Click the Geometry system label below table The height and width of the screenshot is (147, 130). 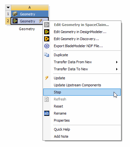27,29
